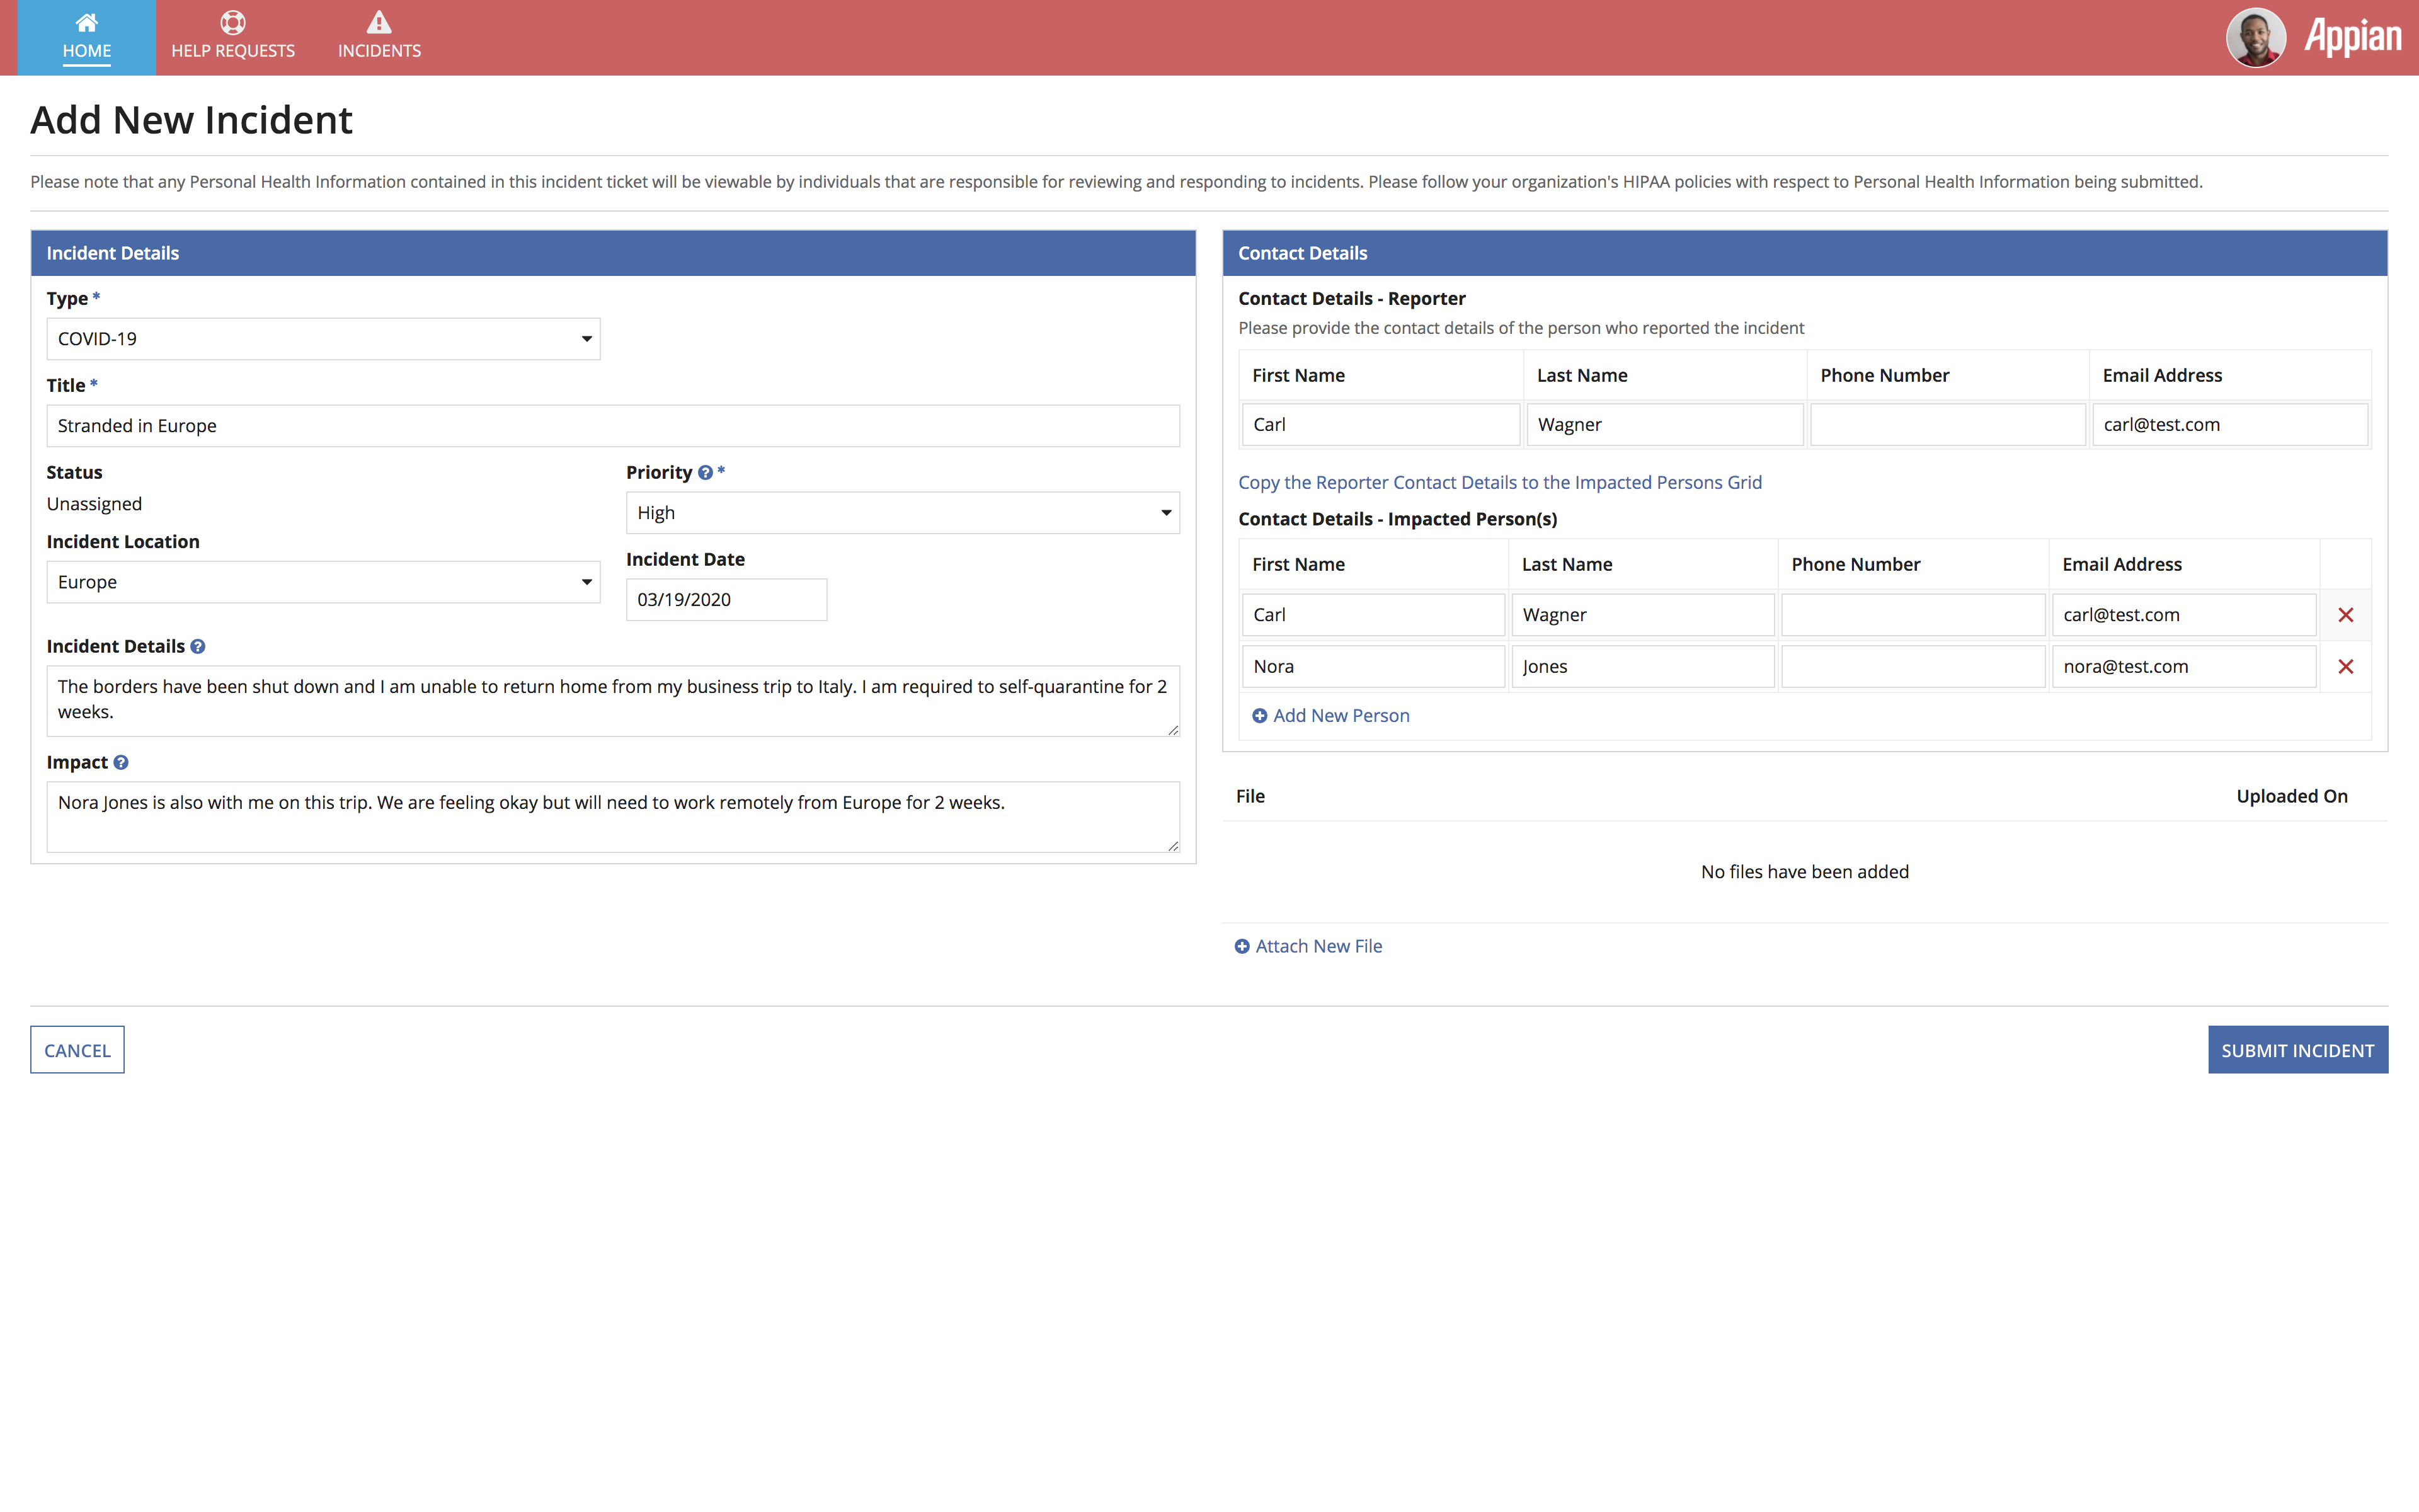Click the Priority help question-mark icon
Viewport: 2419px width, 1512px height.
[705, 473]
